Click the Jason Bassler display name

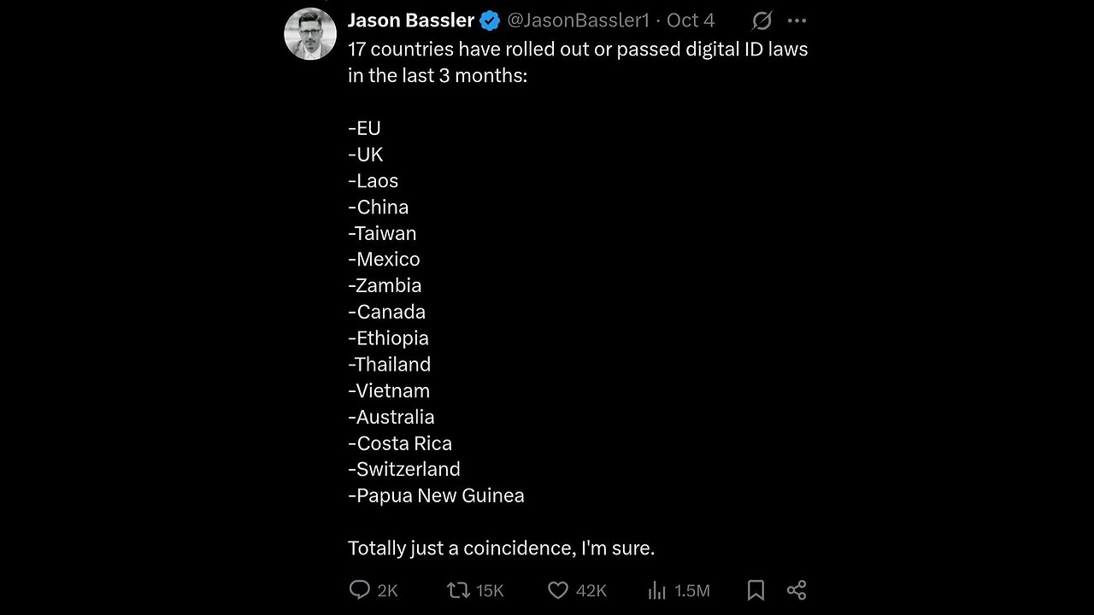(410, 20)
